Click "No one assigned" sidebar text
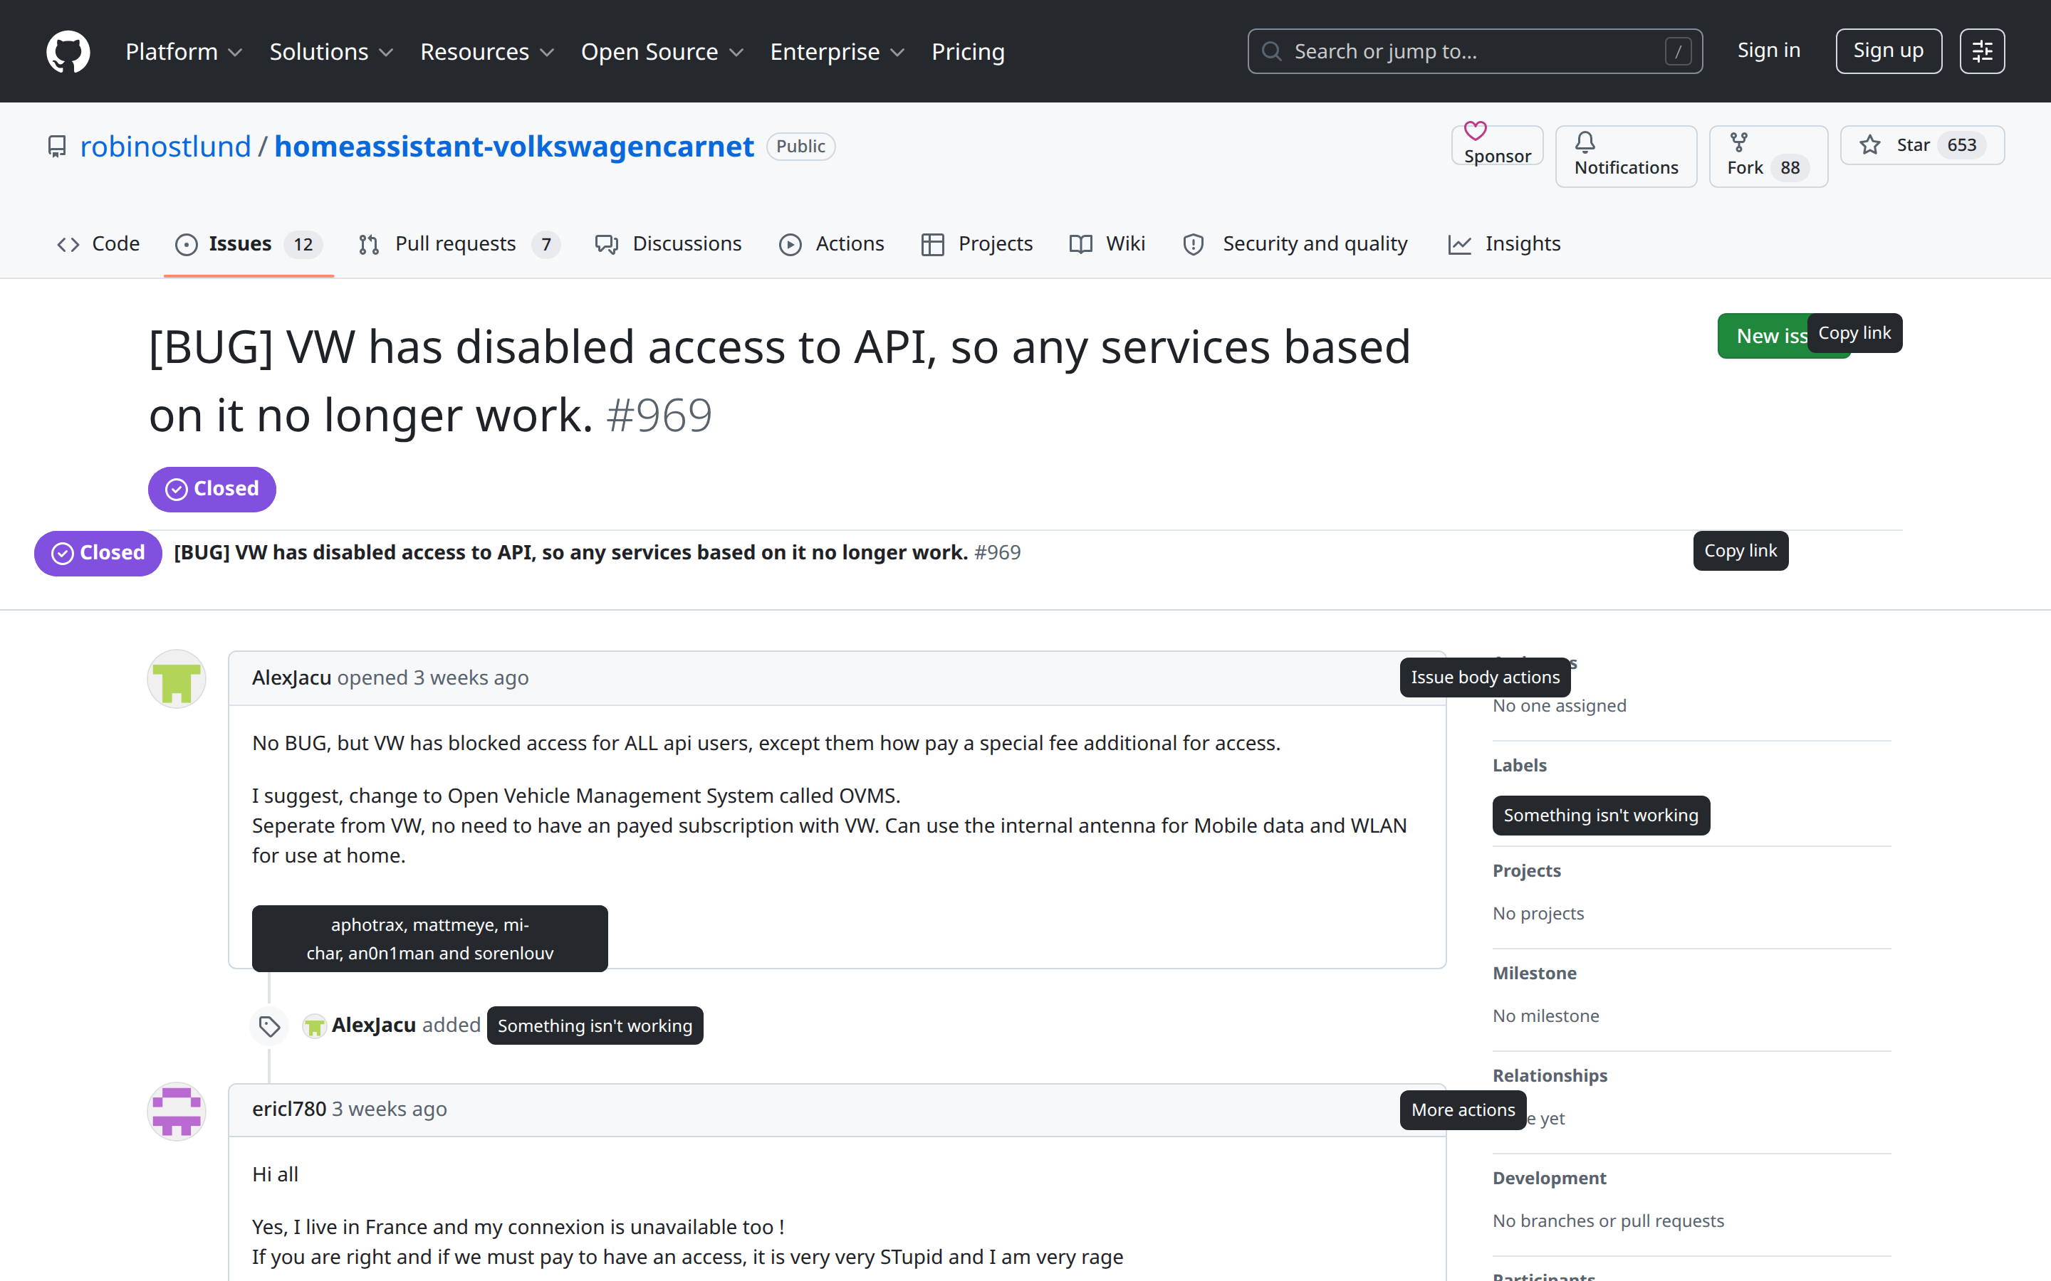Viewport: 2051px width, 1281px height. [x=1560, y=706]
